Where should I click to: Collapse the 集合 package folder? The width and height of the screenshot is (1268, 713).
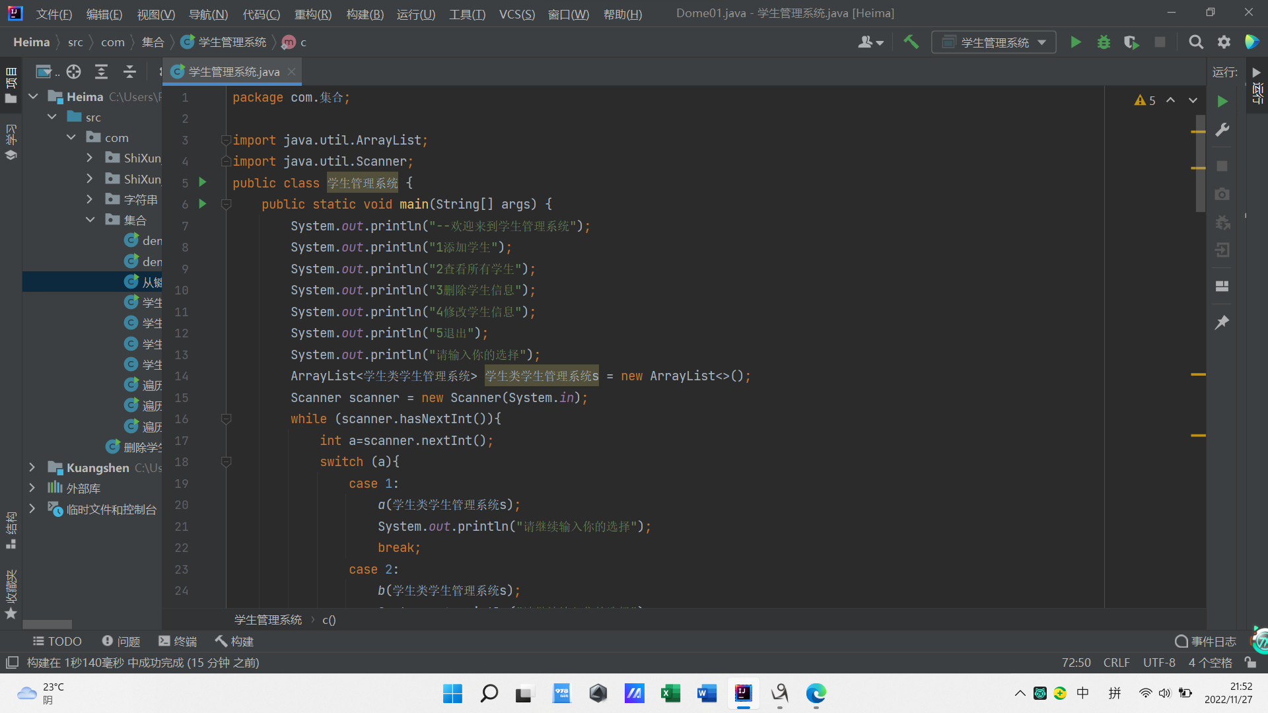point(90,220)
